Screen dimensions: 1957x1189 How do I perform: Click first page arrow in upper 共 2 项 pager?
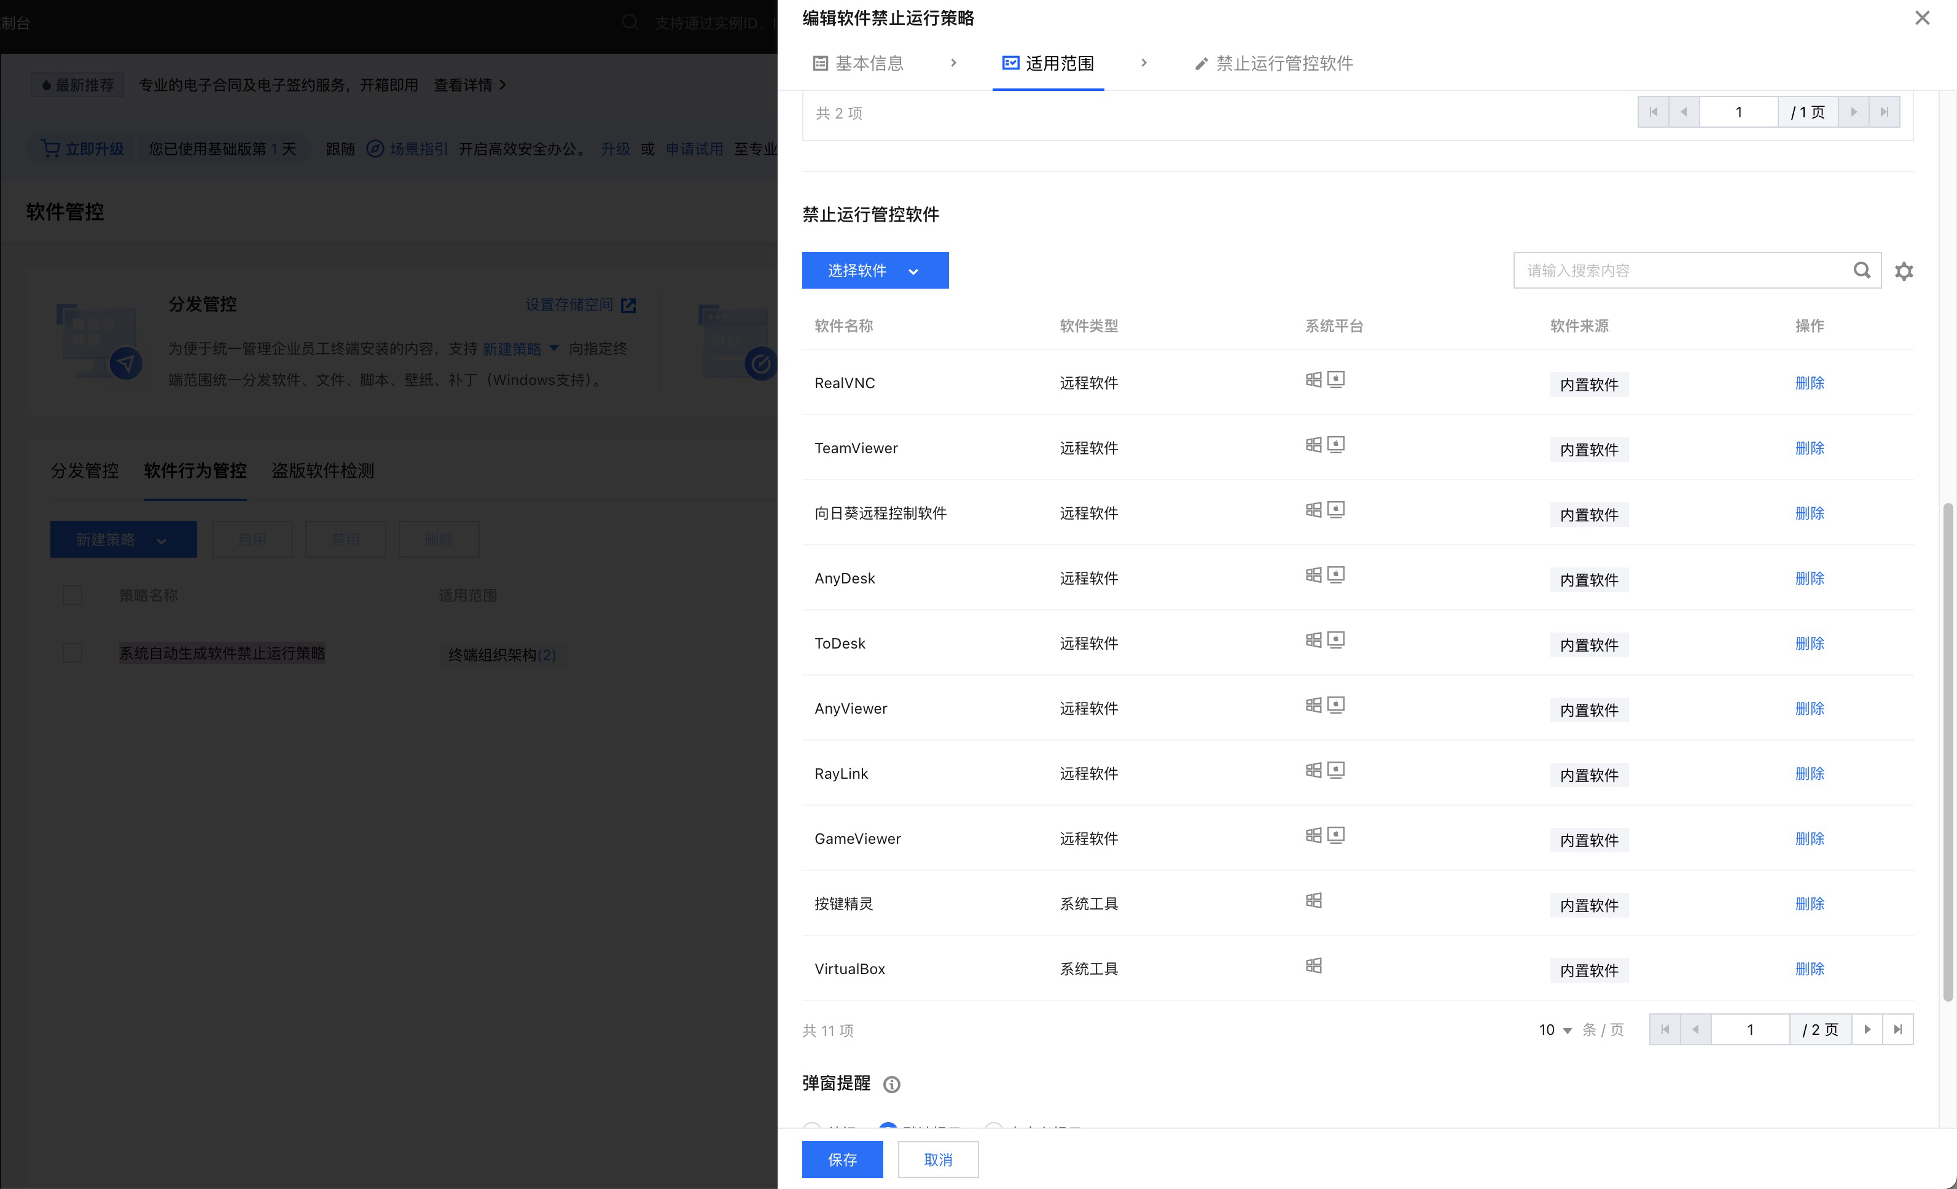(1654, 112)
